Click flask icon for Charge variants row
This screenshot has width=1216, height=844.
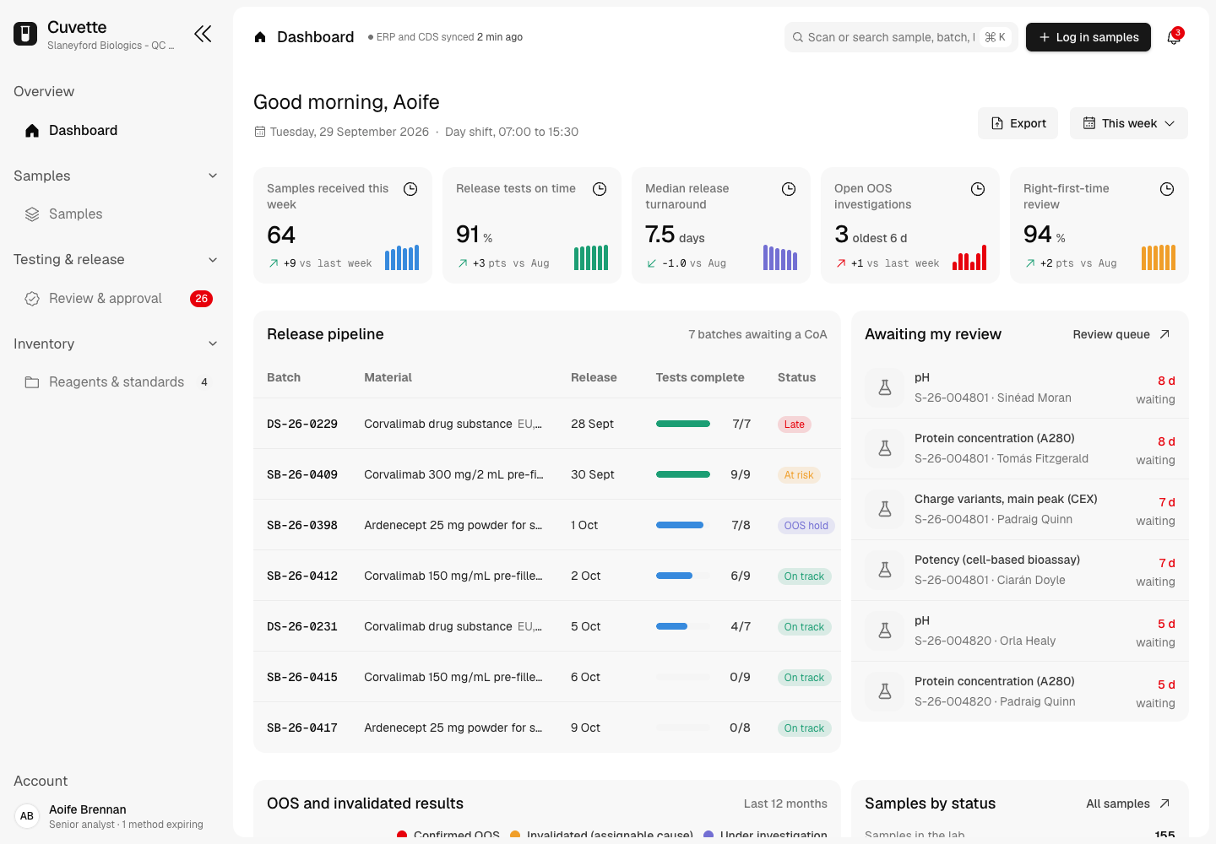[x=885, y=509]
